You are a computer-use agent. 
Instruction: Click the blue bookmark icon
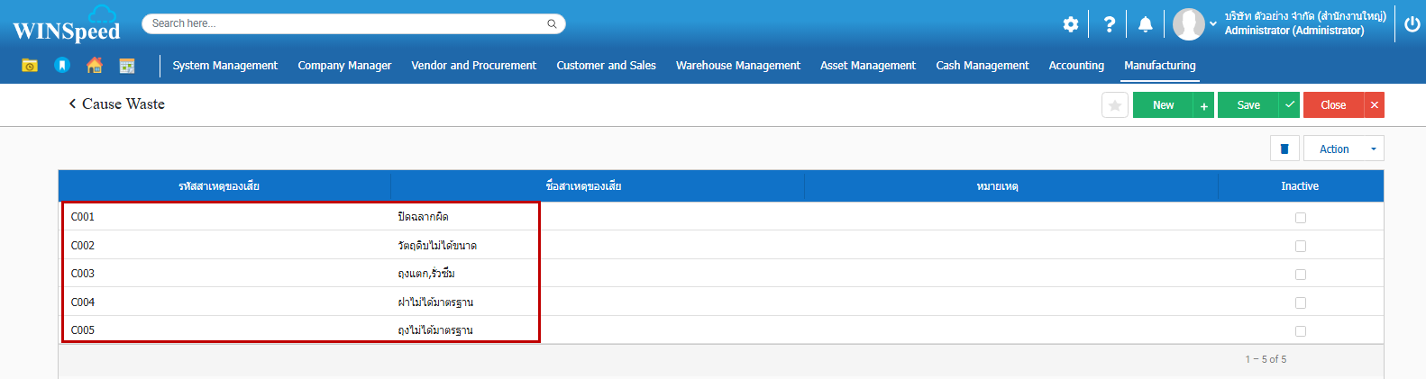click(62, 66)
